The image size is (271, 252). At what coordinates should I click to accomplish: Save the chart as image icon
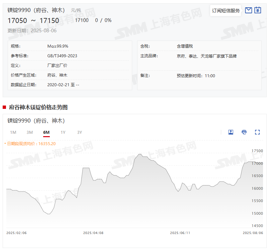231,132
